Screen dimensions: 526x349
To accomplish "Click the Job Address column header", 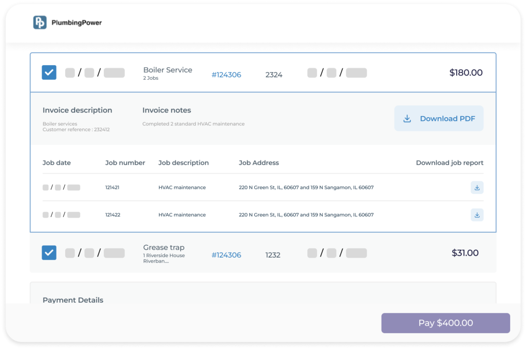I will pos(258,163).
